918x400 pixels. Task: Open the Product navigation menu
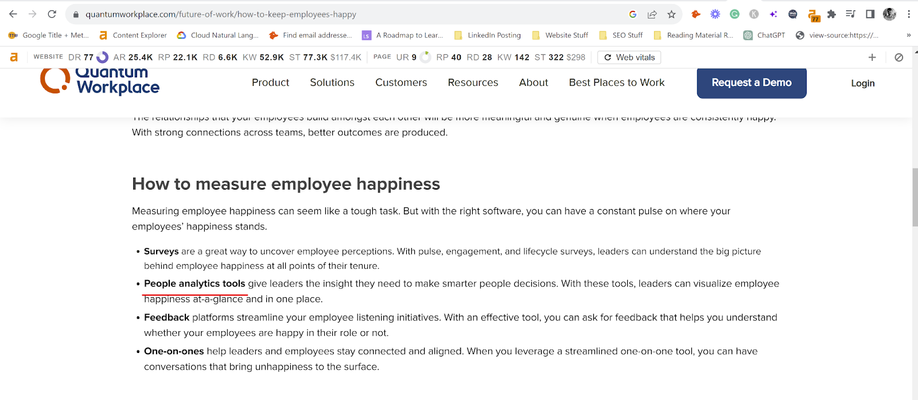[x=270, y=83]
